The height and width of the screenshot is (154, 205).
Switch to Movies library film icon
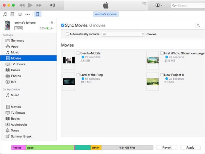click(12, 14)
